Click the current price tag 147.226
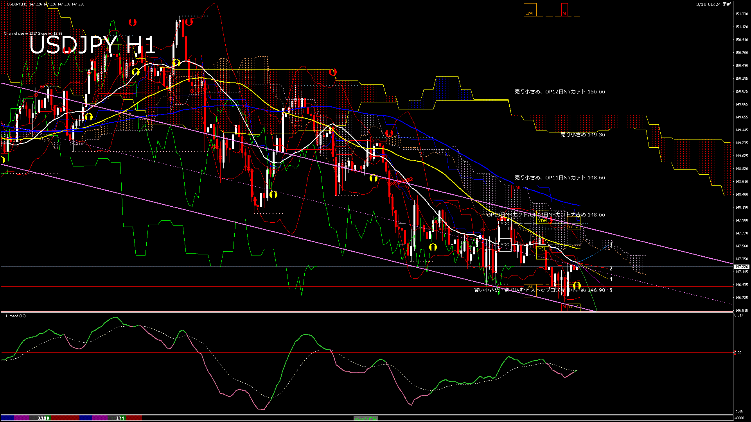 [x=741, y=266]
